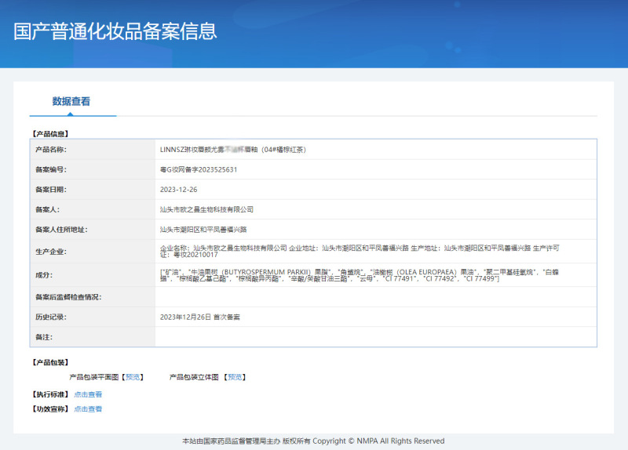Viewport: 628px width, 450px height.
Task: Click the 【执行标准】 label
Action: coord(50,394)
